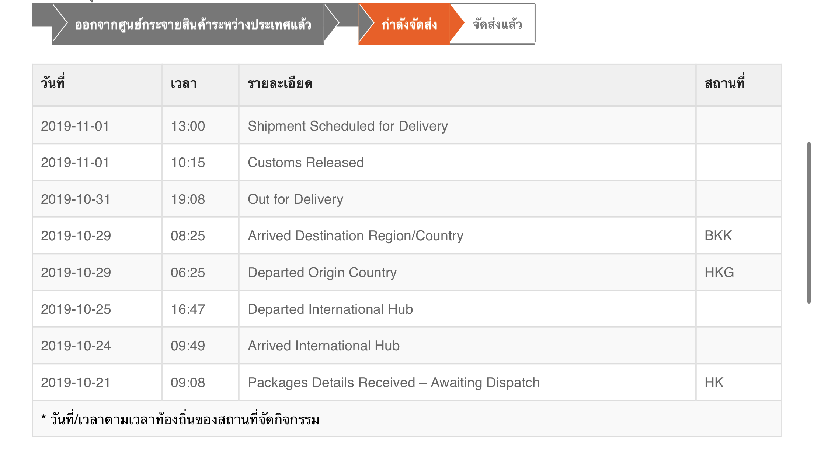Click the "รายละเอียด" column header
Image resolution: width=814 pixels, height=457 pixels.
(280, 84)
